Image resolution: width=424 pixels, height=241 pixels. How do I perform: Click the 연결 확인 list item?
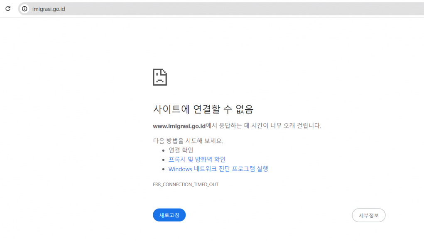[x=181, y=150]
